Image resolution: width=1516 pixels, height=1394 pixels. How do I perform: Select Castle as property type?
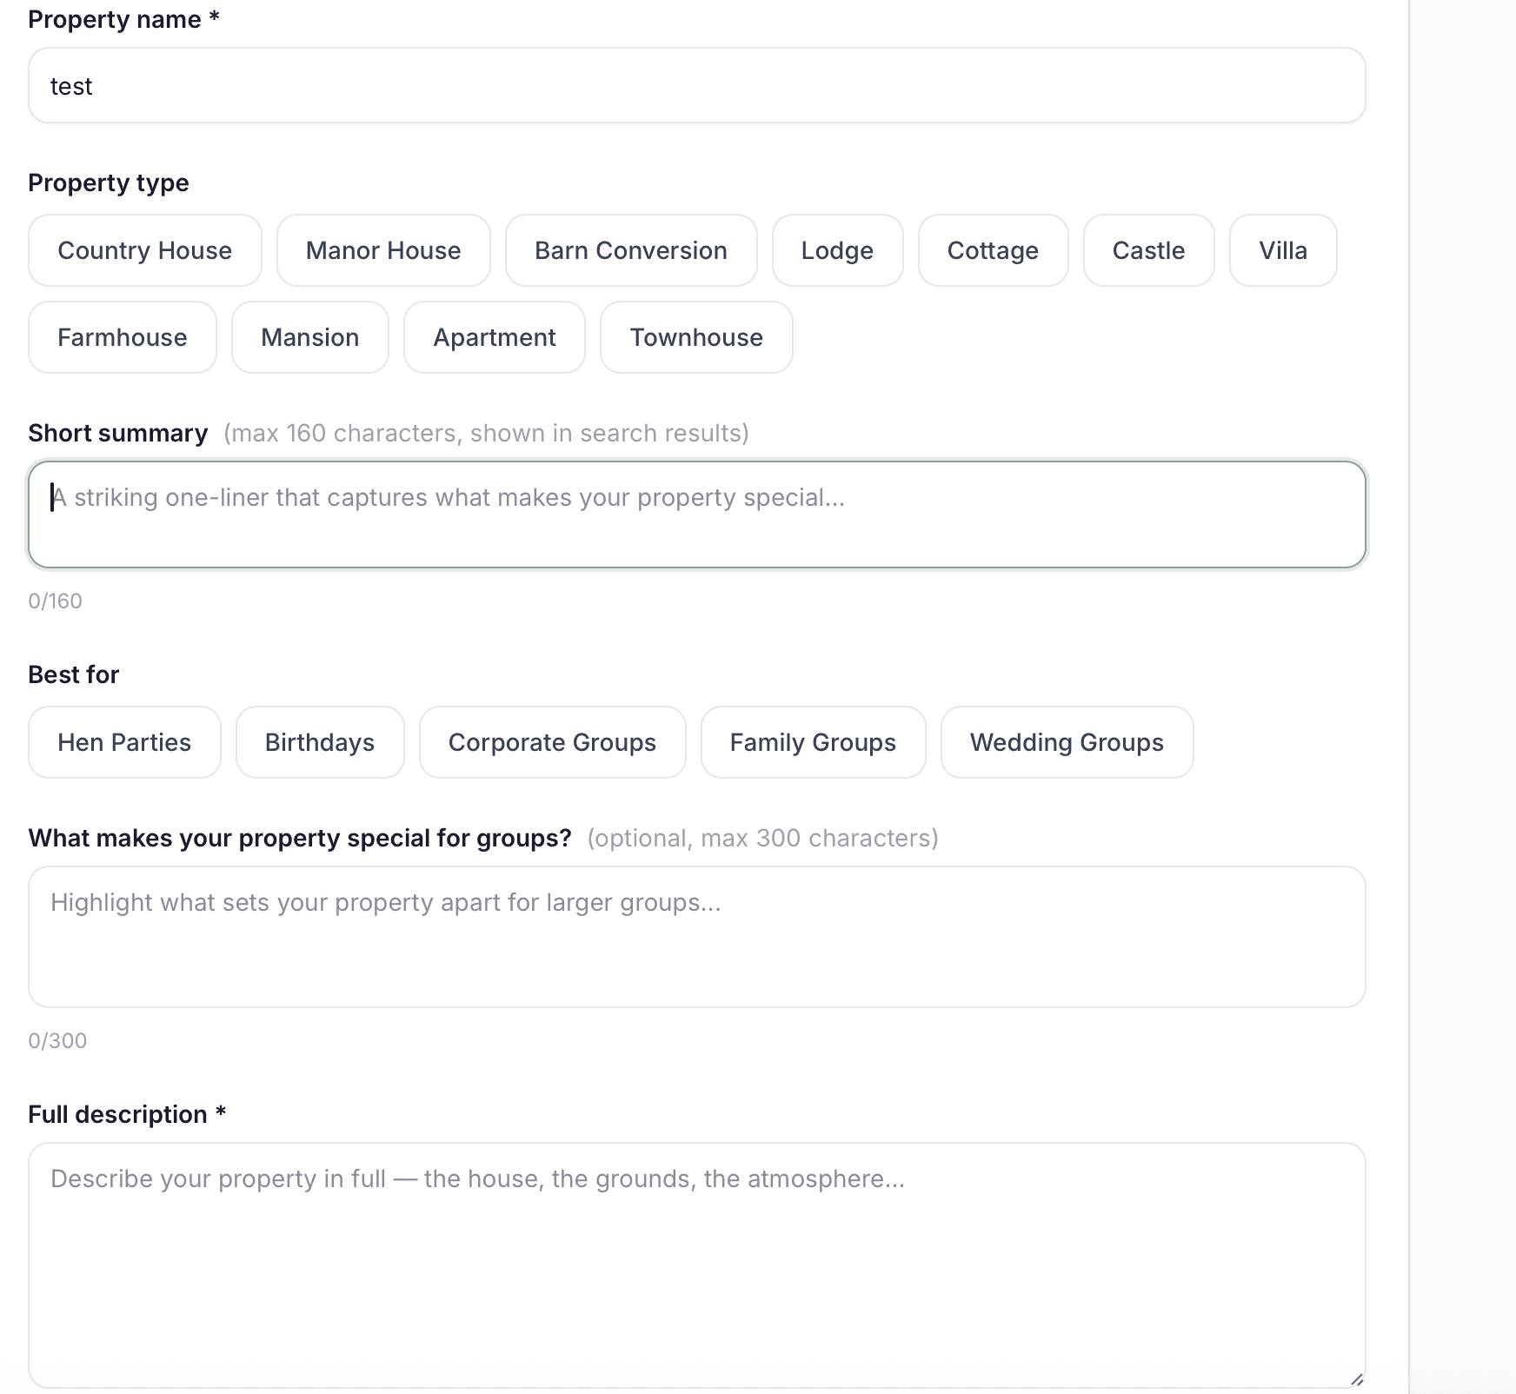[1148, 250]
